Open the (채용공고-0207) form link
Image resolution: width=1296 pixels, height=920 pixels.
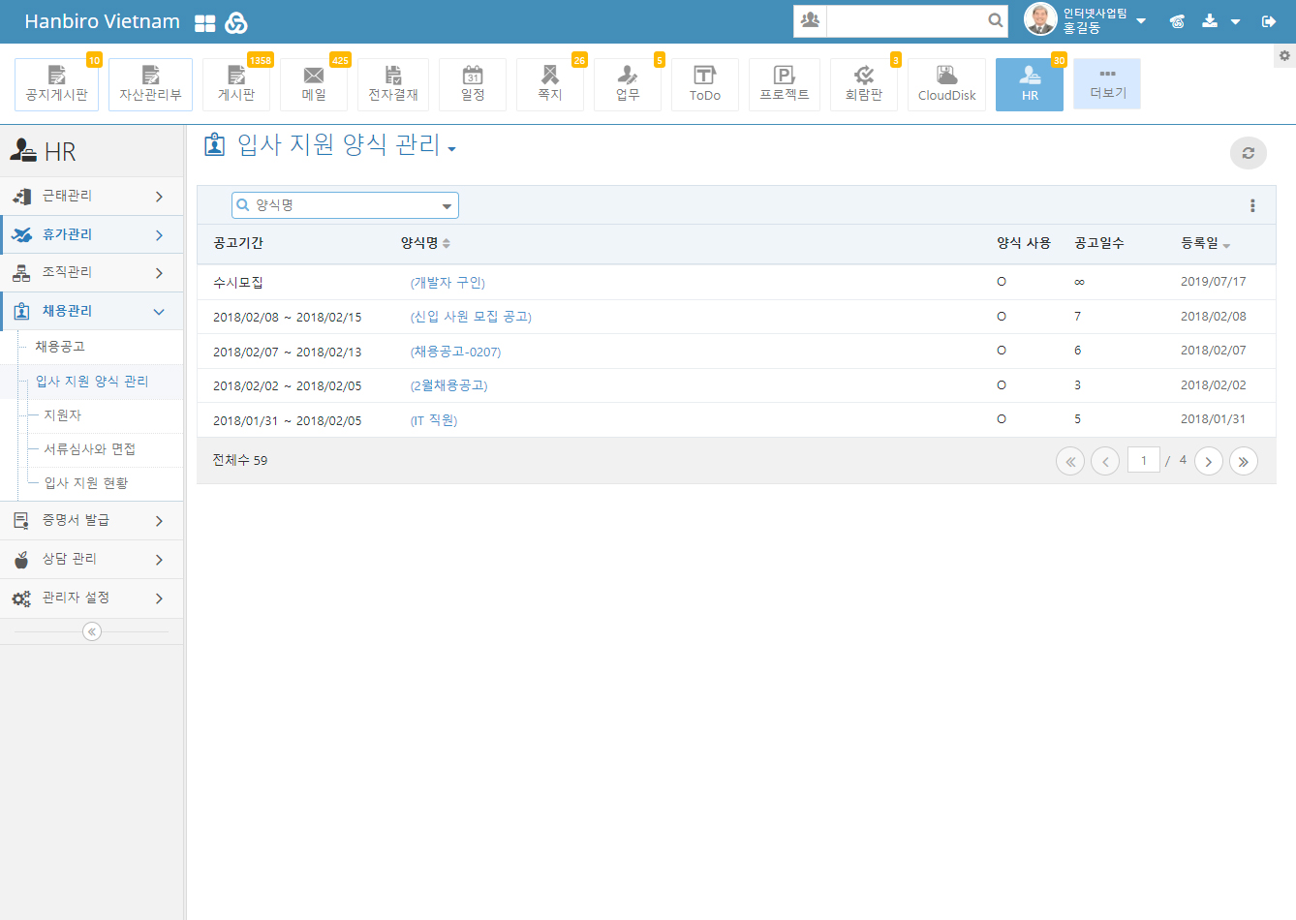click(455, 352)
